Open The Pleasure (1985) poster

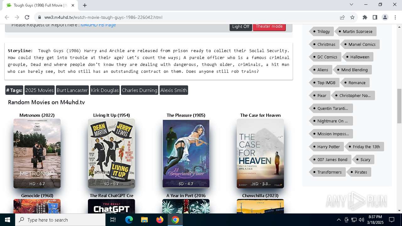pos(186,153)
